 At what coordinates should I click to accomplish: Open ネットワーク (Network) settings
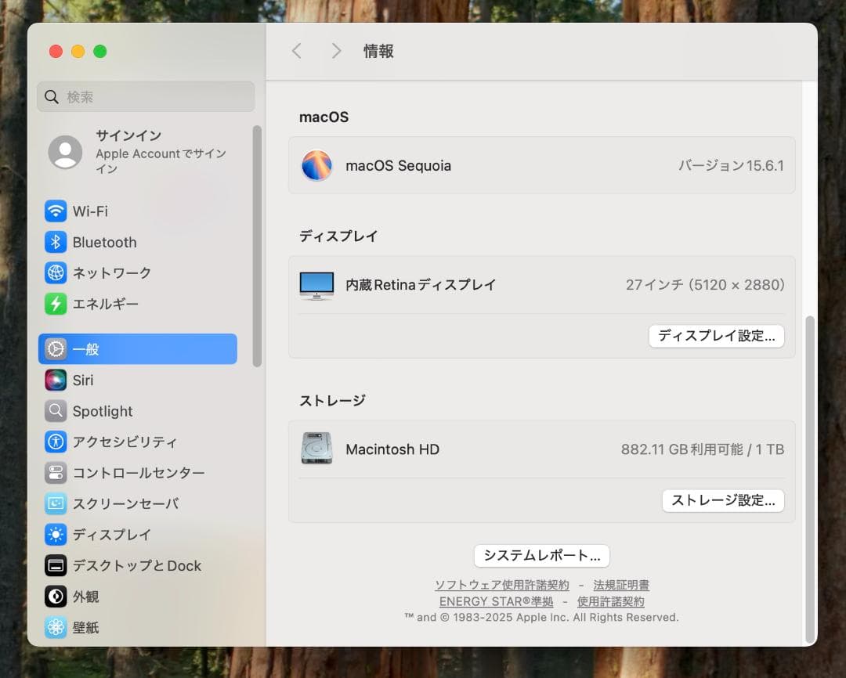pos(56,272)
